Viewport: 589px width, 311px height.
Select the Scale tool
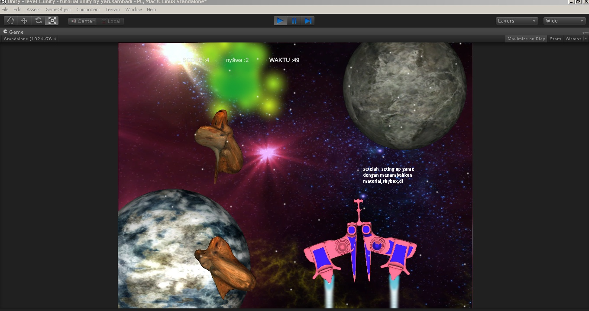click(52, 20)
